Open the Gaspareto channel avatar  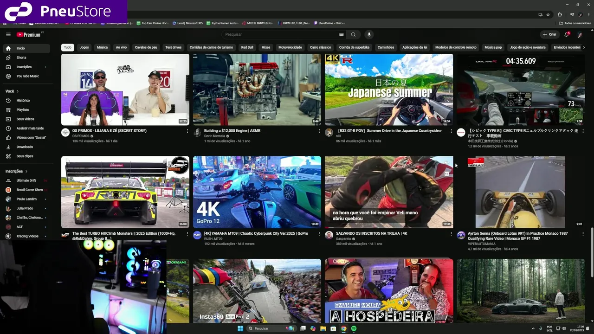pos(329,235)
